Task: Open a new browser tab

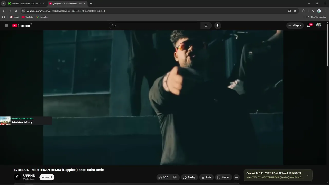Action: pyautogui.click(x=91, y=4)
